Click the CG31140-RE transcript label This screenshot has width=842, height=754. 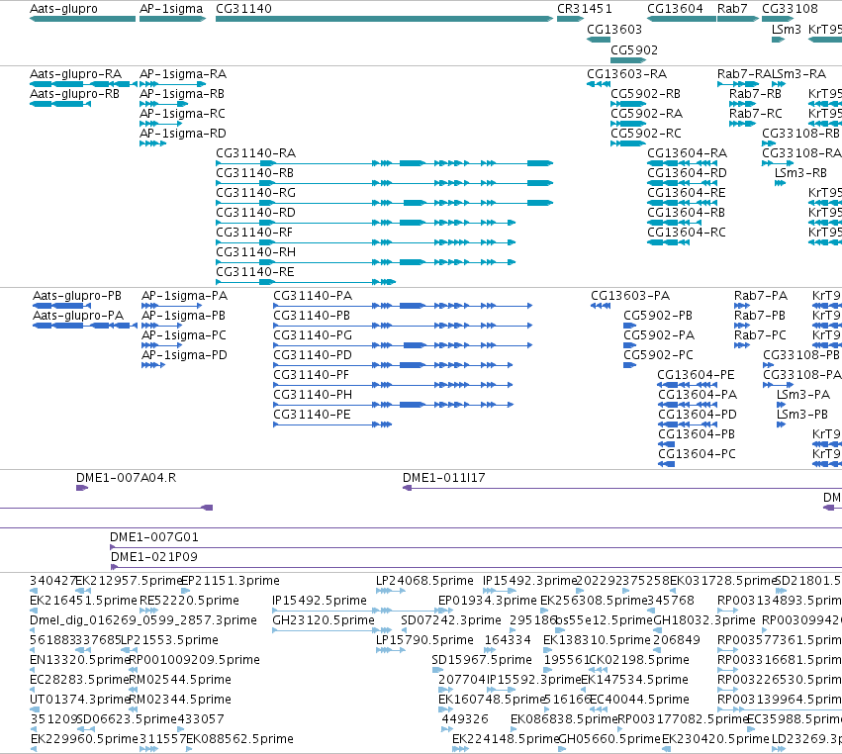tap(255, 272)
